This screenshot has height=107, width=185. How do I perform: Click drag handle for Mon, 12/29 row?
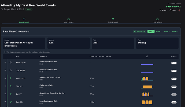pos(5,62)
